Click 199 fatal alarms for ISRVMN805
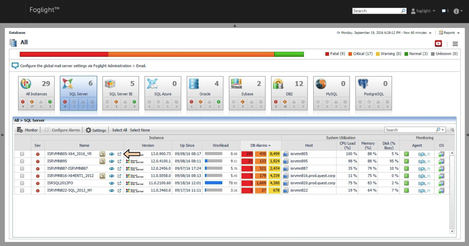 tap(247, 154)
